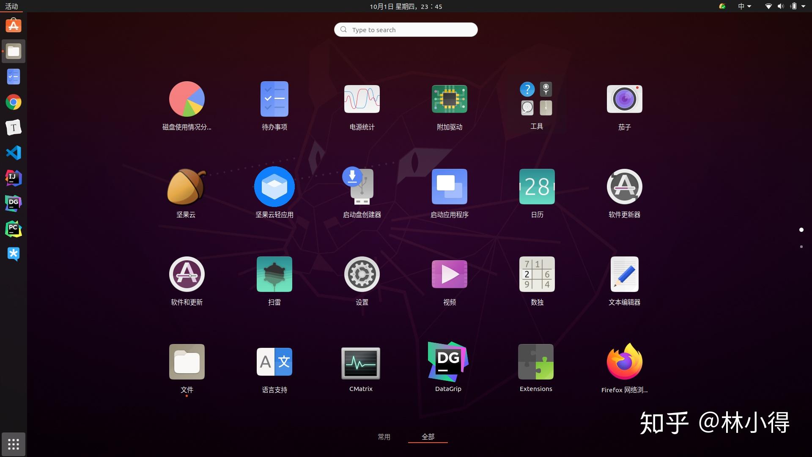This screenshot has width=812, height=457.
Task: Open Google Chrome in dock
Action: 14,102
